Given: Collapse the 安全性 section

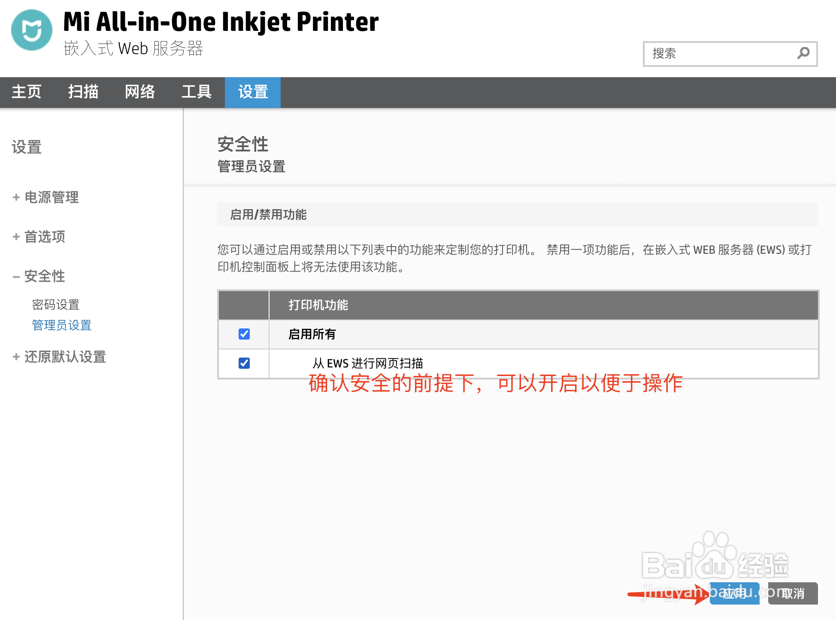Looking at the screenshot, I should [45, 276].
